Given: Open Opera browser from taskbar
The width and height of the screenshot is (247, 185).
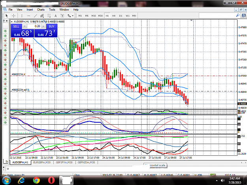Looking at the screenshot, I should coord(51,180).
